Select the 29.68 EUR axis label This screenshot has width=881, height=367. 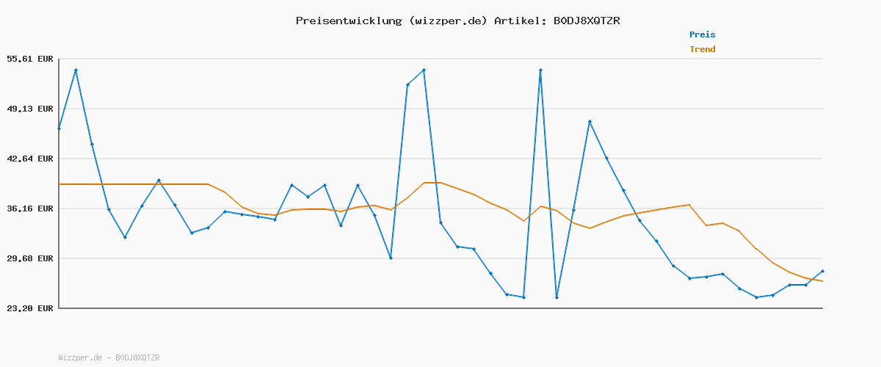(x=29, y=258)
